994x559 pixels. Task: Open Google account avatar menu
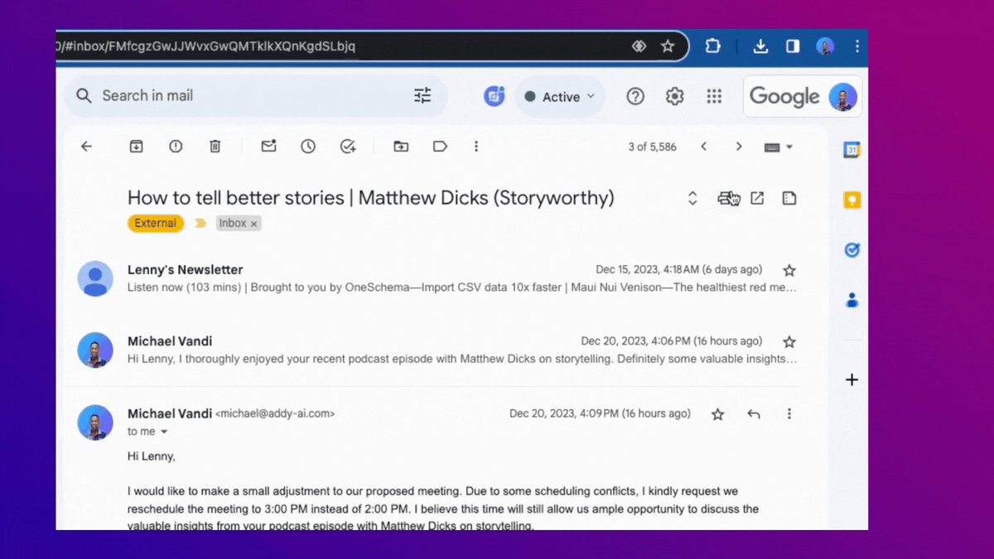842,96
